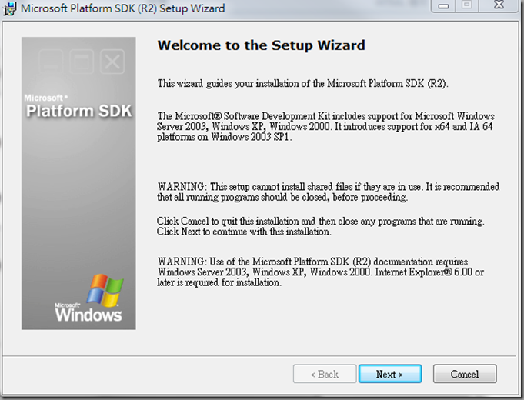Click the Next button to continue

click(390, 374)
